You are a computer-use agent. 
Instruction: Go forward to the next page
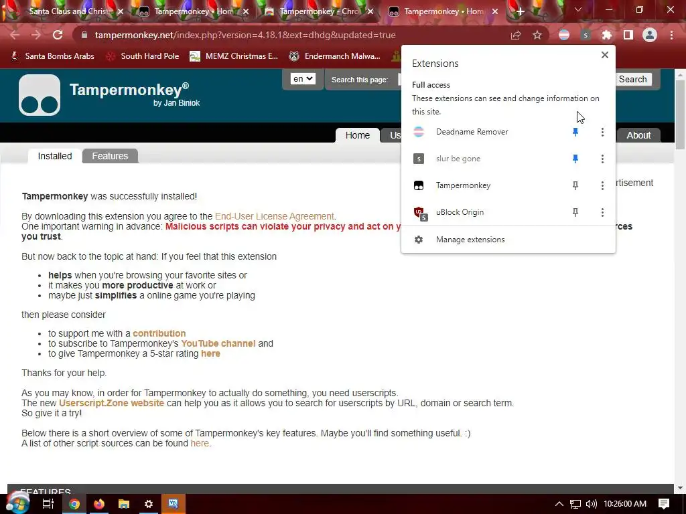(36, 35)
